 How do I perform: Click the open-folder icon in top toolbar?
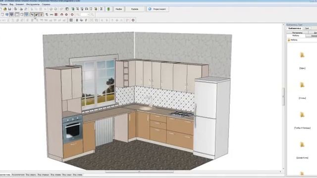(x=5, y=9)
